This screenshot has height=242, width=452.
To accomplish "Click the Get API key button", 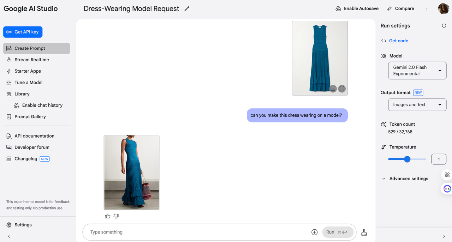I will click(23, 32).
